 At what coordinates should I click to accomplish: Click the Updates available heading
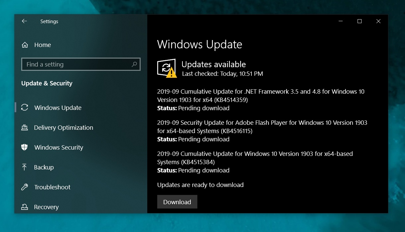(x=214, y=65)
